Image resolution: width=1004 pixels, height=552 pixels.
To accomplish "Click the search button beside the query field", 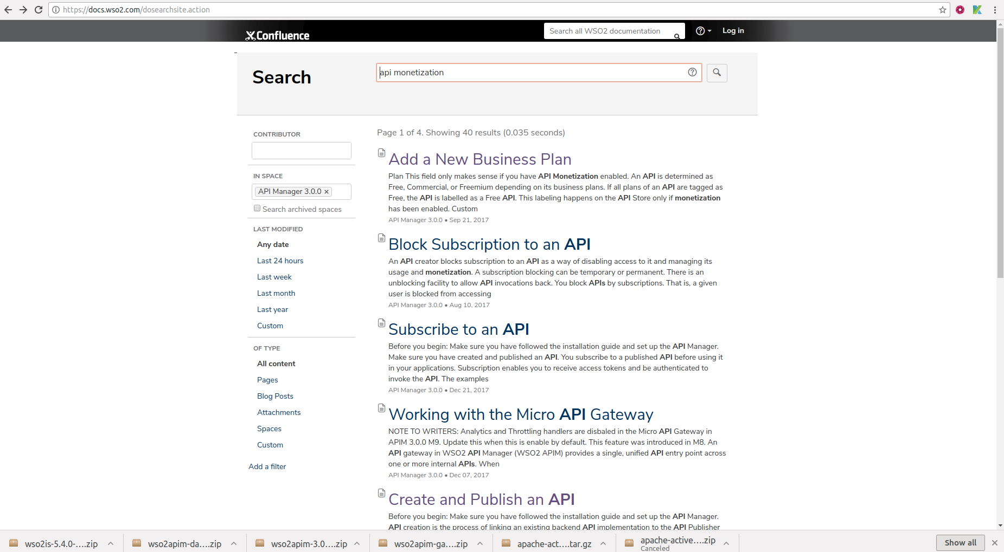I will [717, 73].
